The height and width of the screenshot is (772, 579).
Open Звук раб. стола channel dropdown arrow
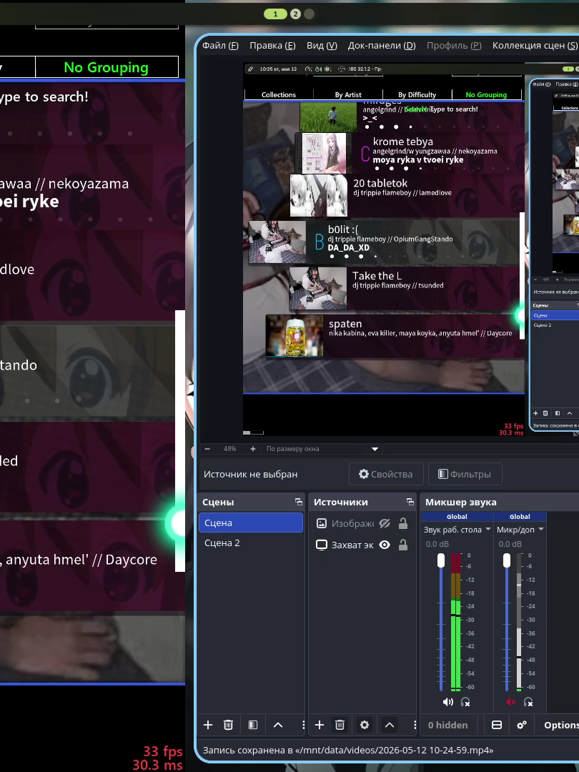click(488, 529)
